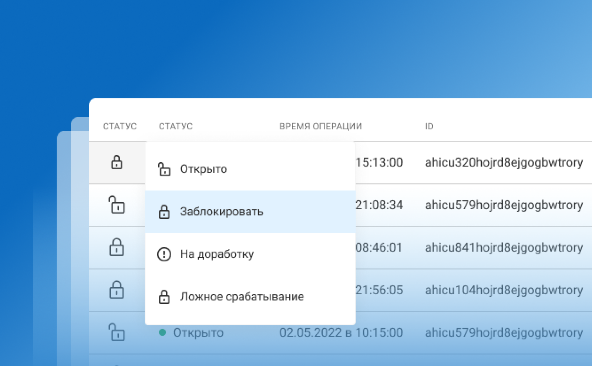Sort by ВРЕМЯ ОПЕРАЦИИ column header
Viewport: 592px width, 366px height.
tap(321, 126)
